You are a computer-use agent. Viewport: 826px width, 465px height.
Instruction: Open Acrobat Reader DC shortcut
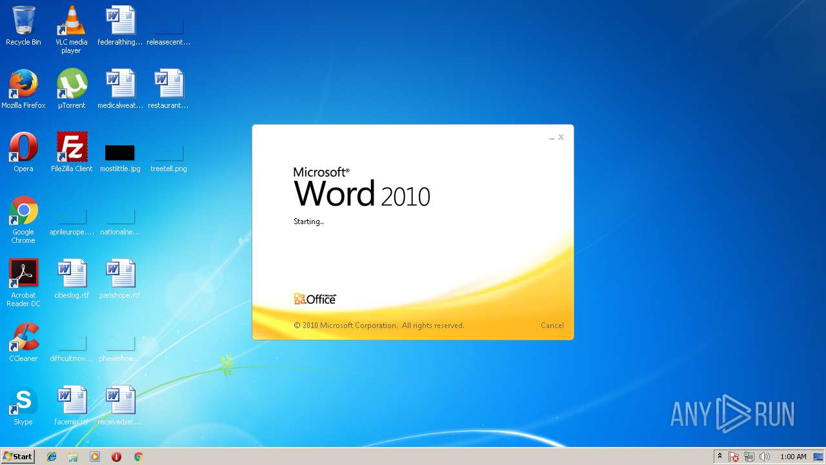point(23,283)
